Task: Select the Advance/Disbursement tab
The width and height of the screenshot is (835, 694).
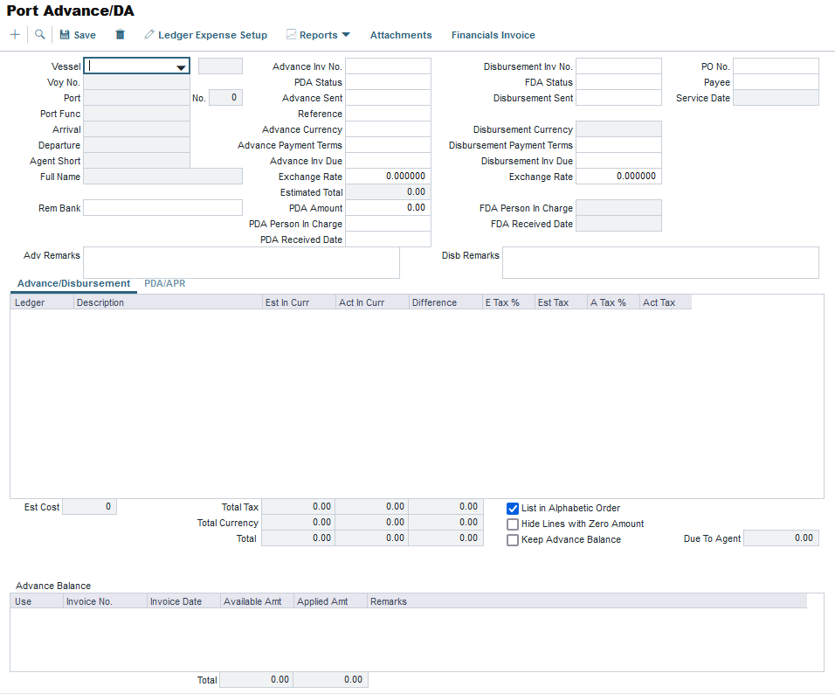Action: pos(73,283)
